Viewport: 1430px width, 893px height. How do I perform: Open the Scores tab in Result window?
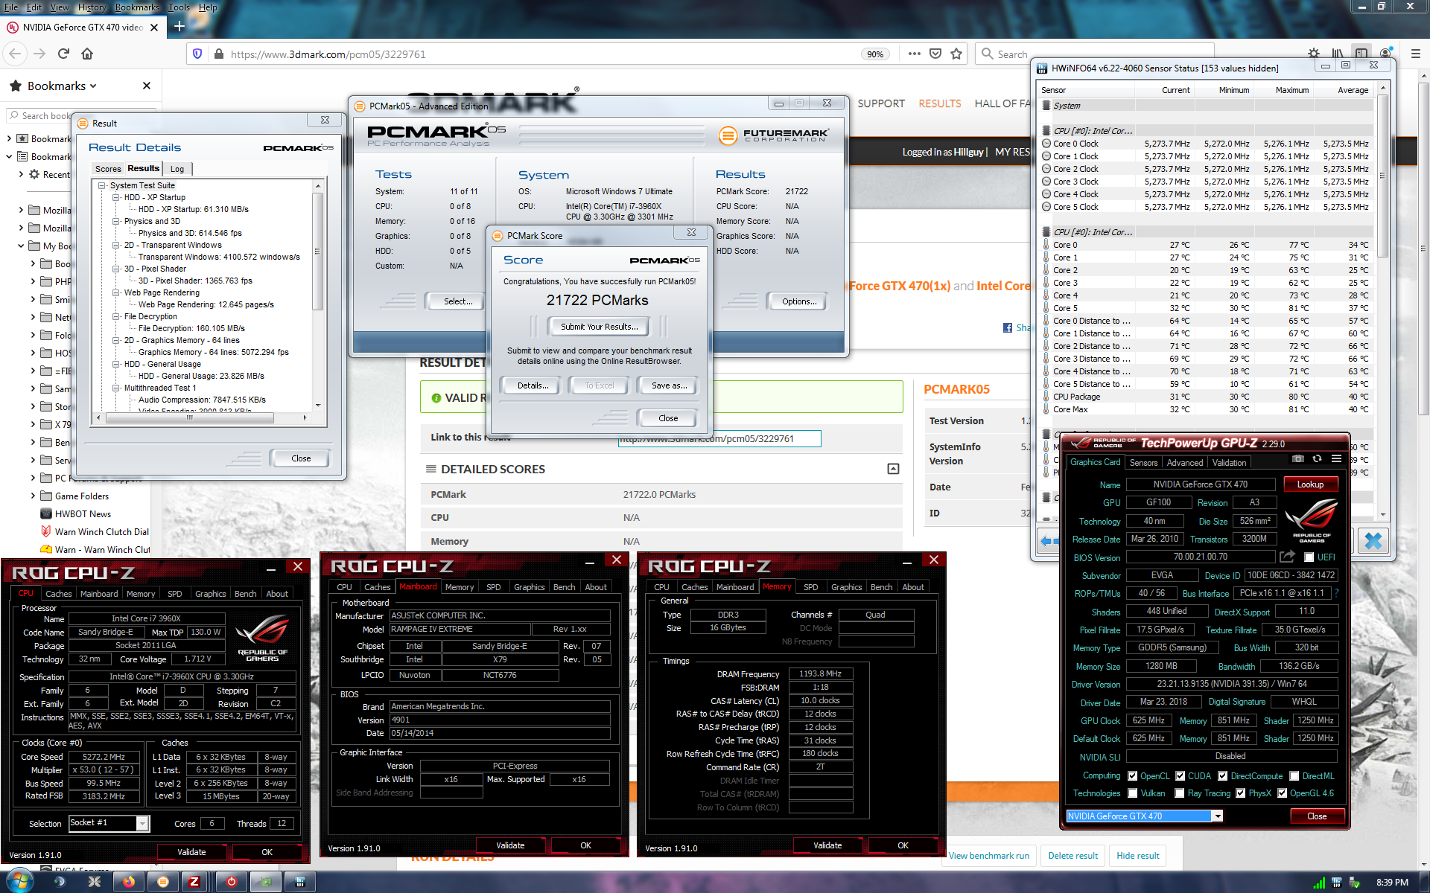point(108,169)
